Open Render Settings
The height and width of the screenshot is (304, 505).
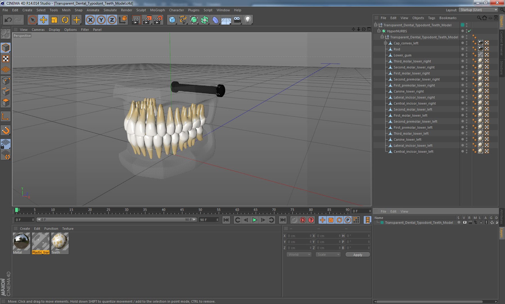click(x=158, y=20)
